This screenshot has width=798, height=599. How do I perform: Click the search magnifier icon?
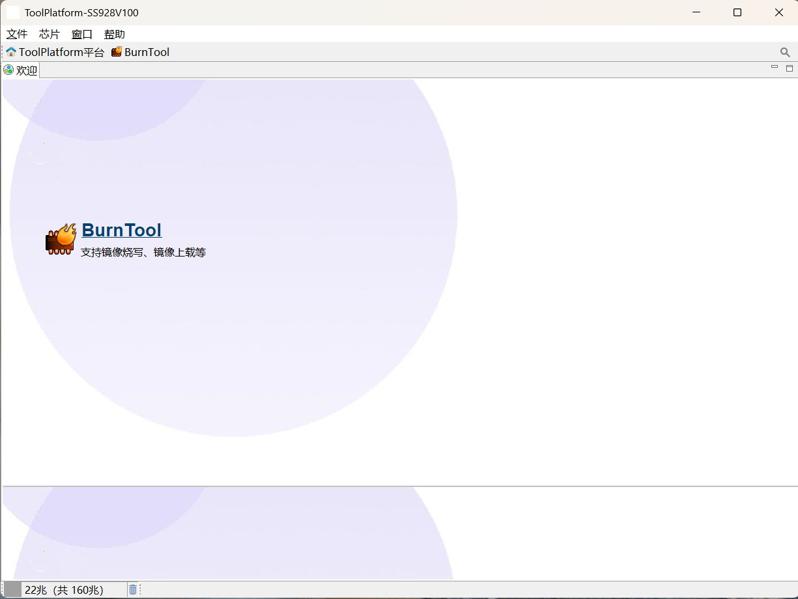[785, 52]
